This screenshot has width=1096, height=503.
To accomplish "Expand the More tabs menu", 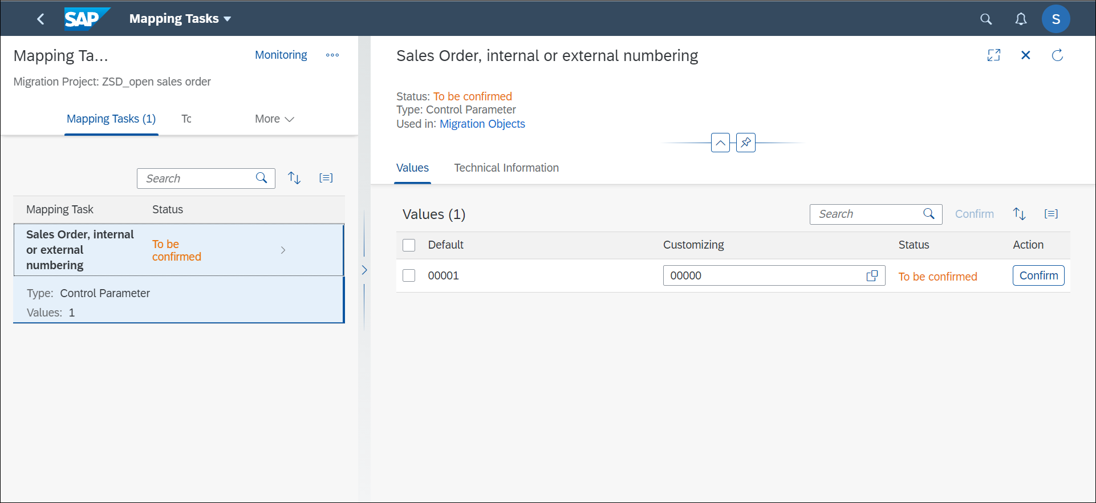I will (274, 119).
